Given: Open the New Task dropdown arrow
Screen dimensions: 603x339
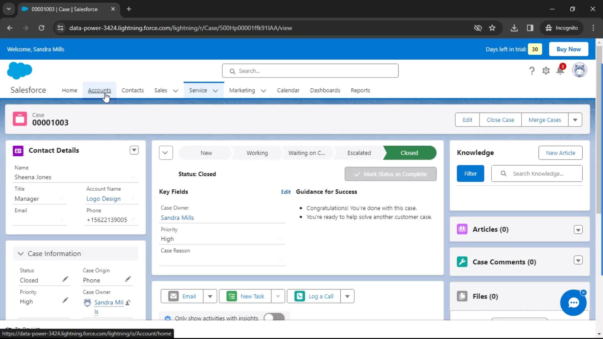Looking at the screenshot, I should [x=278, y=296].
